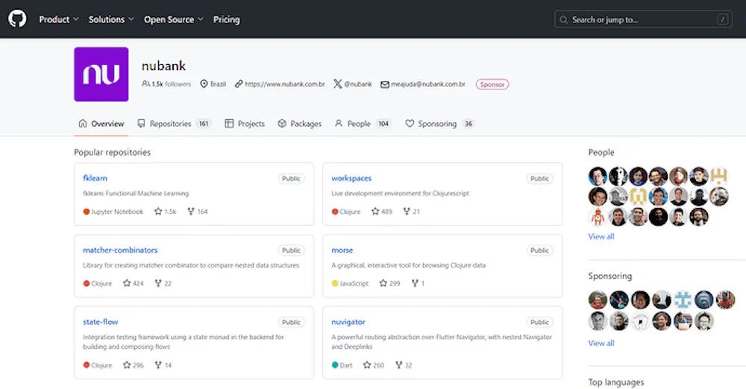Click the star icon on morse
Image resolution: width=746 pixels, height=389 pixels.
(383, 283)
